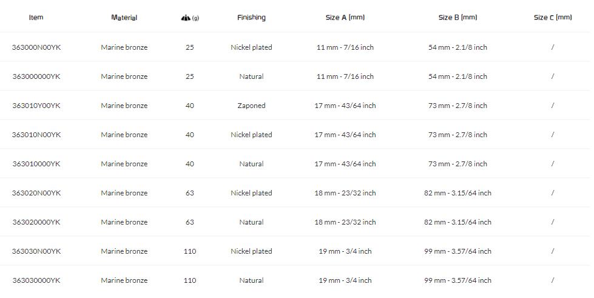Image resolution: width=594 pixels, height=298 pixels.
Task: Open item 363010Y00YK
Action: [36, 106]
